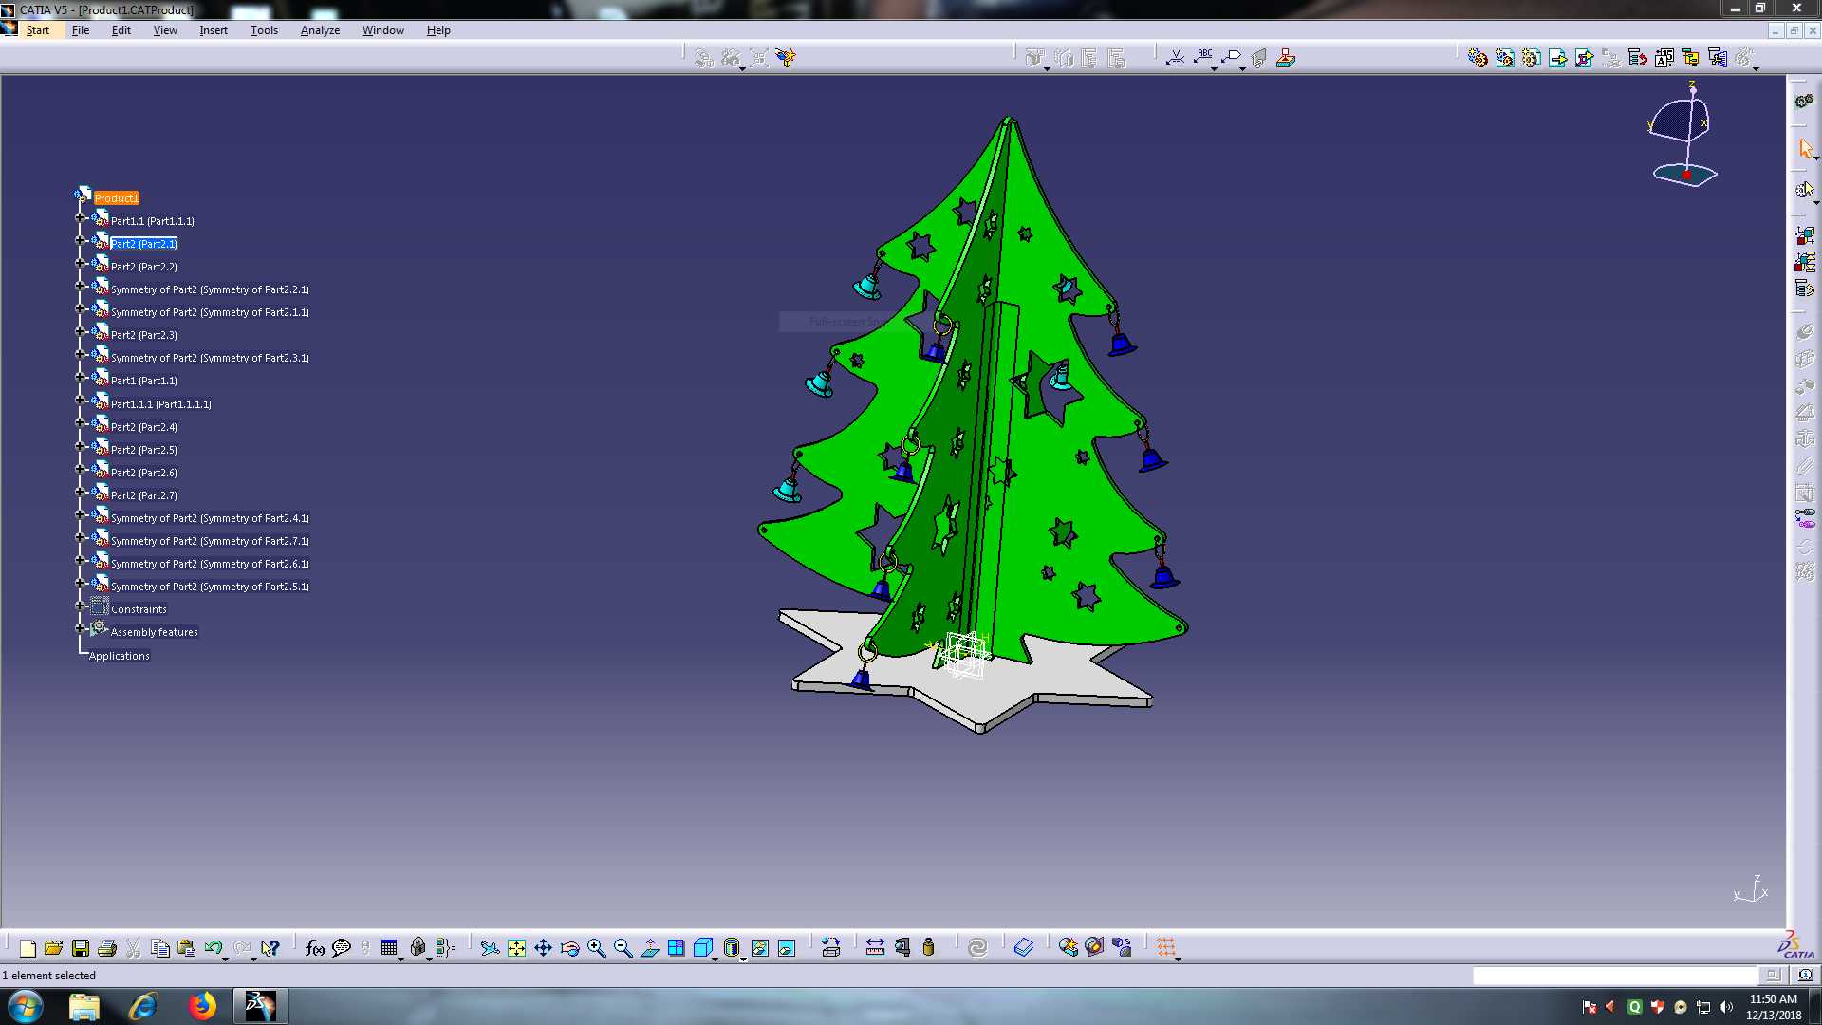Viewport: 1822px width, 1025px height.
Task: Click the Create Multi-View window icon
Action: [x=677, y=947]
